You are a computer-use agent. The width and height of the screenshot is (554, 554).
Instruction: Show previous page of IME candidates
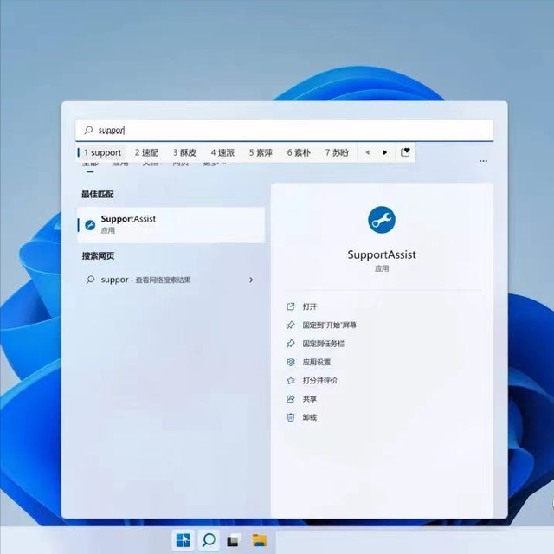[367, 152]
